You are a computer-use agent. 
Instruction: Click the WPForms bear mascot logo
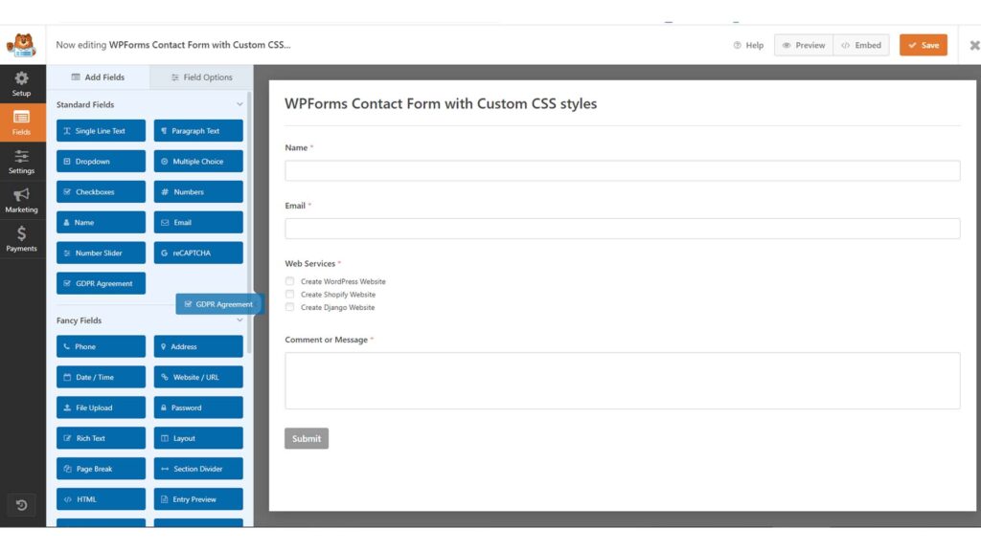pos(21,45)
